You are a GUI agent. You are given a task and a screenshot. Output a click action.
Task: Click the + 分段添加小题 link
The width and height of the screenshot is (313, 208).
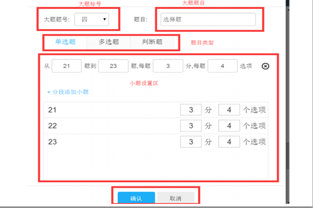[x=68, y=92]
